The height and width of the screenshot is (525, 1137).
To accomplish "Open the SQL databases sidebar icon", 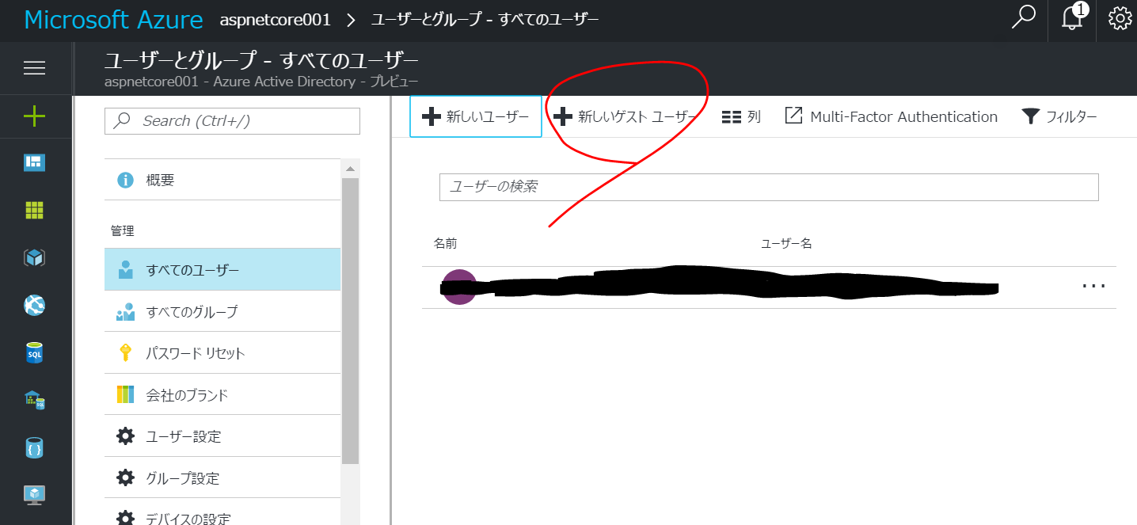I will [x=35, y=352].
